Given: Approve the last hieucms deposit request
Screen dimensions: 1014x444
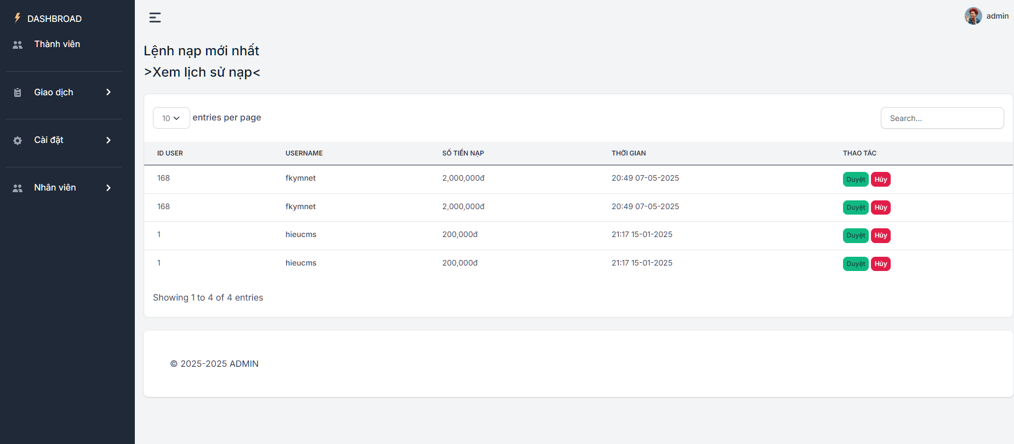Looking at the screenshot, I should click(x=855, y=264).
